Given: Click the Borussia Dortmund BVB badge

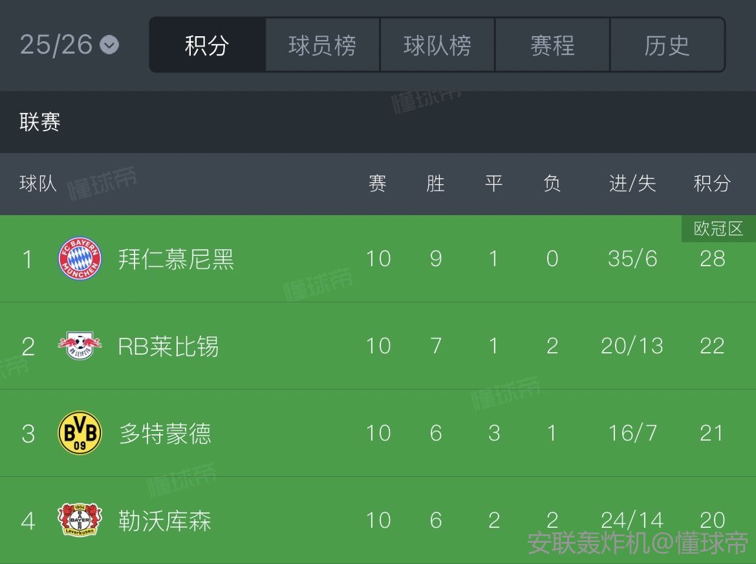Looking at the screenshot, I should (80, 433).
